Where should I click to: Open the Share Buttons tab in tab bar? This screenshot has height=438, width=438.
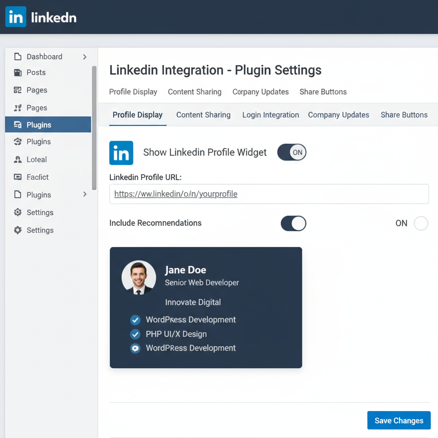click(404, 115)
